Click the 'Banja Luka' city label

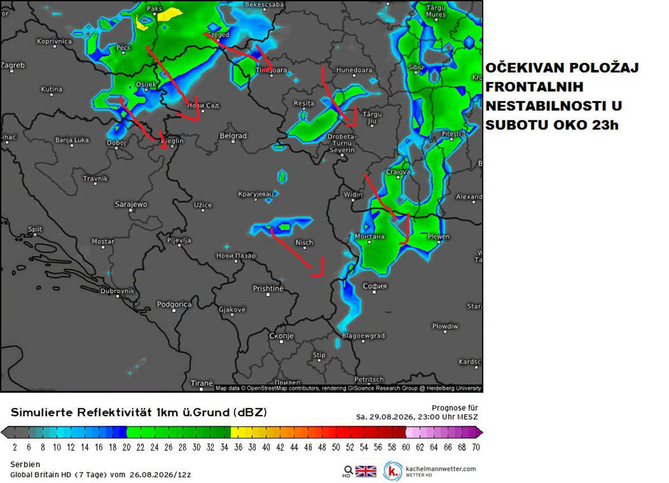point(72,140)
